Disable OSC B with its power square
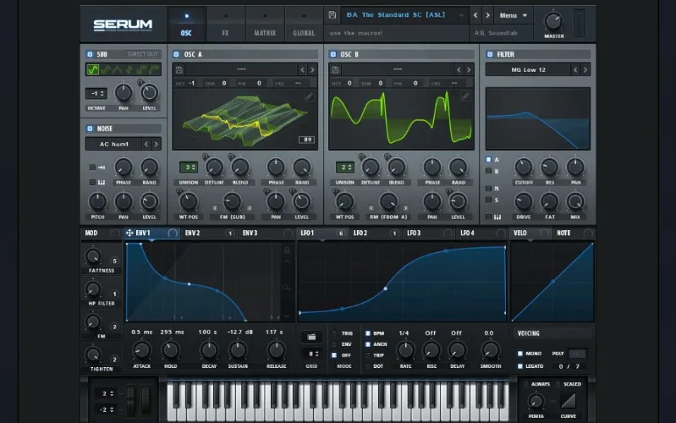The image size is (676, 423). tap(333, 54)
